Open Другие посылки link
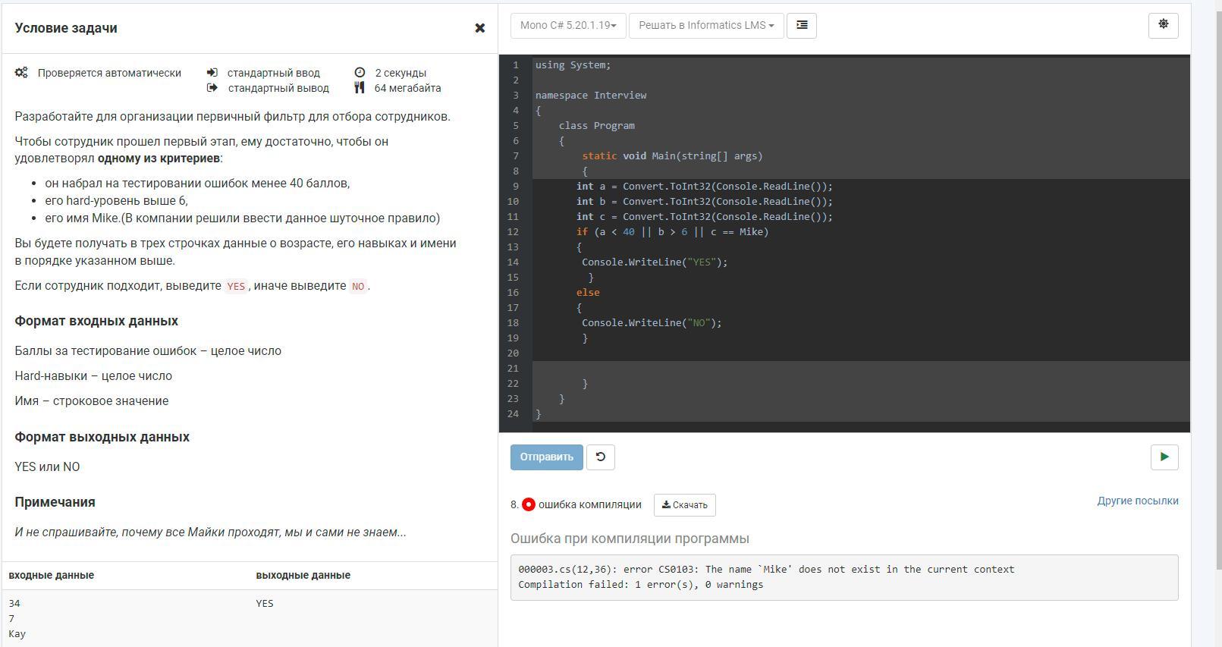 tap(1137, 501)
